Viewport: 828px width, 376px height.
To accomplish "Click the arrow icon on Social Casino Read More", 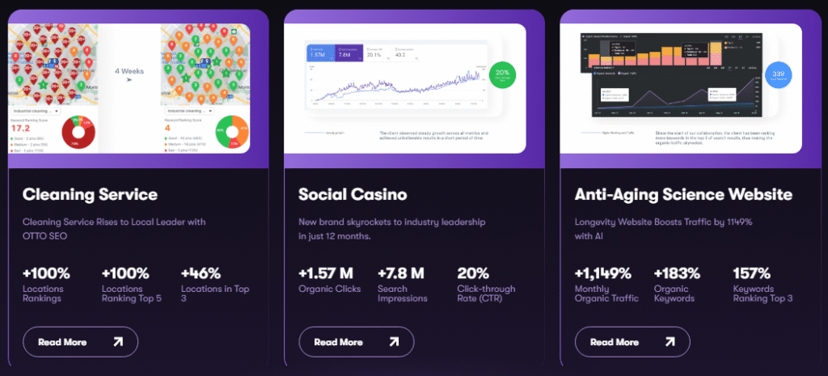I will coord(394,342).
